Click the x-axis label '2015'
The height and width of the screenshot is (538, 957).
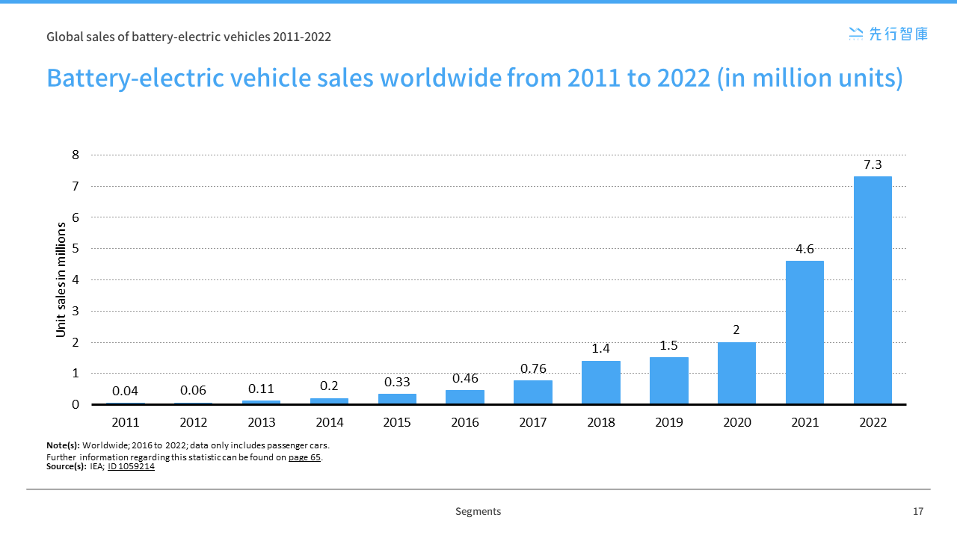(x=397, y=423)
